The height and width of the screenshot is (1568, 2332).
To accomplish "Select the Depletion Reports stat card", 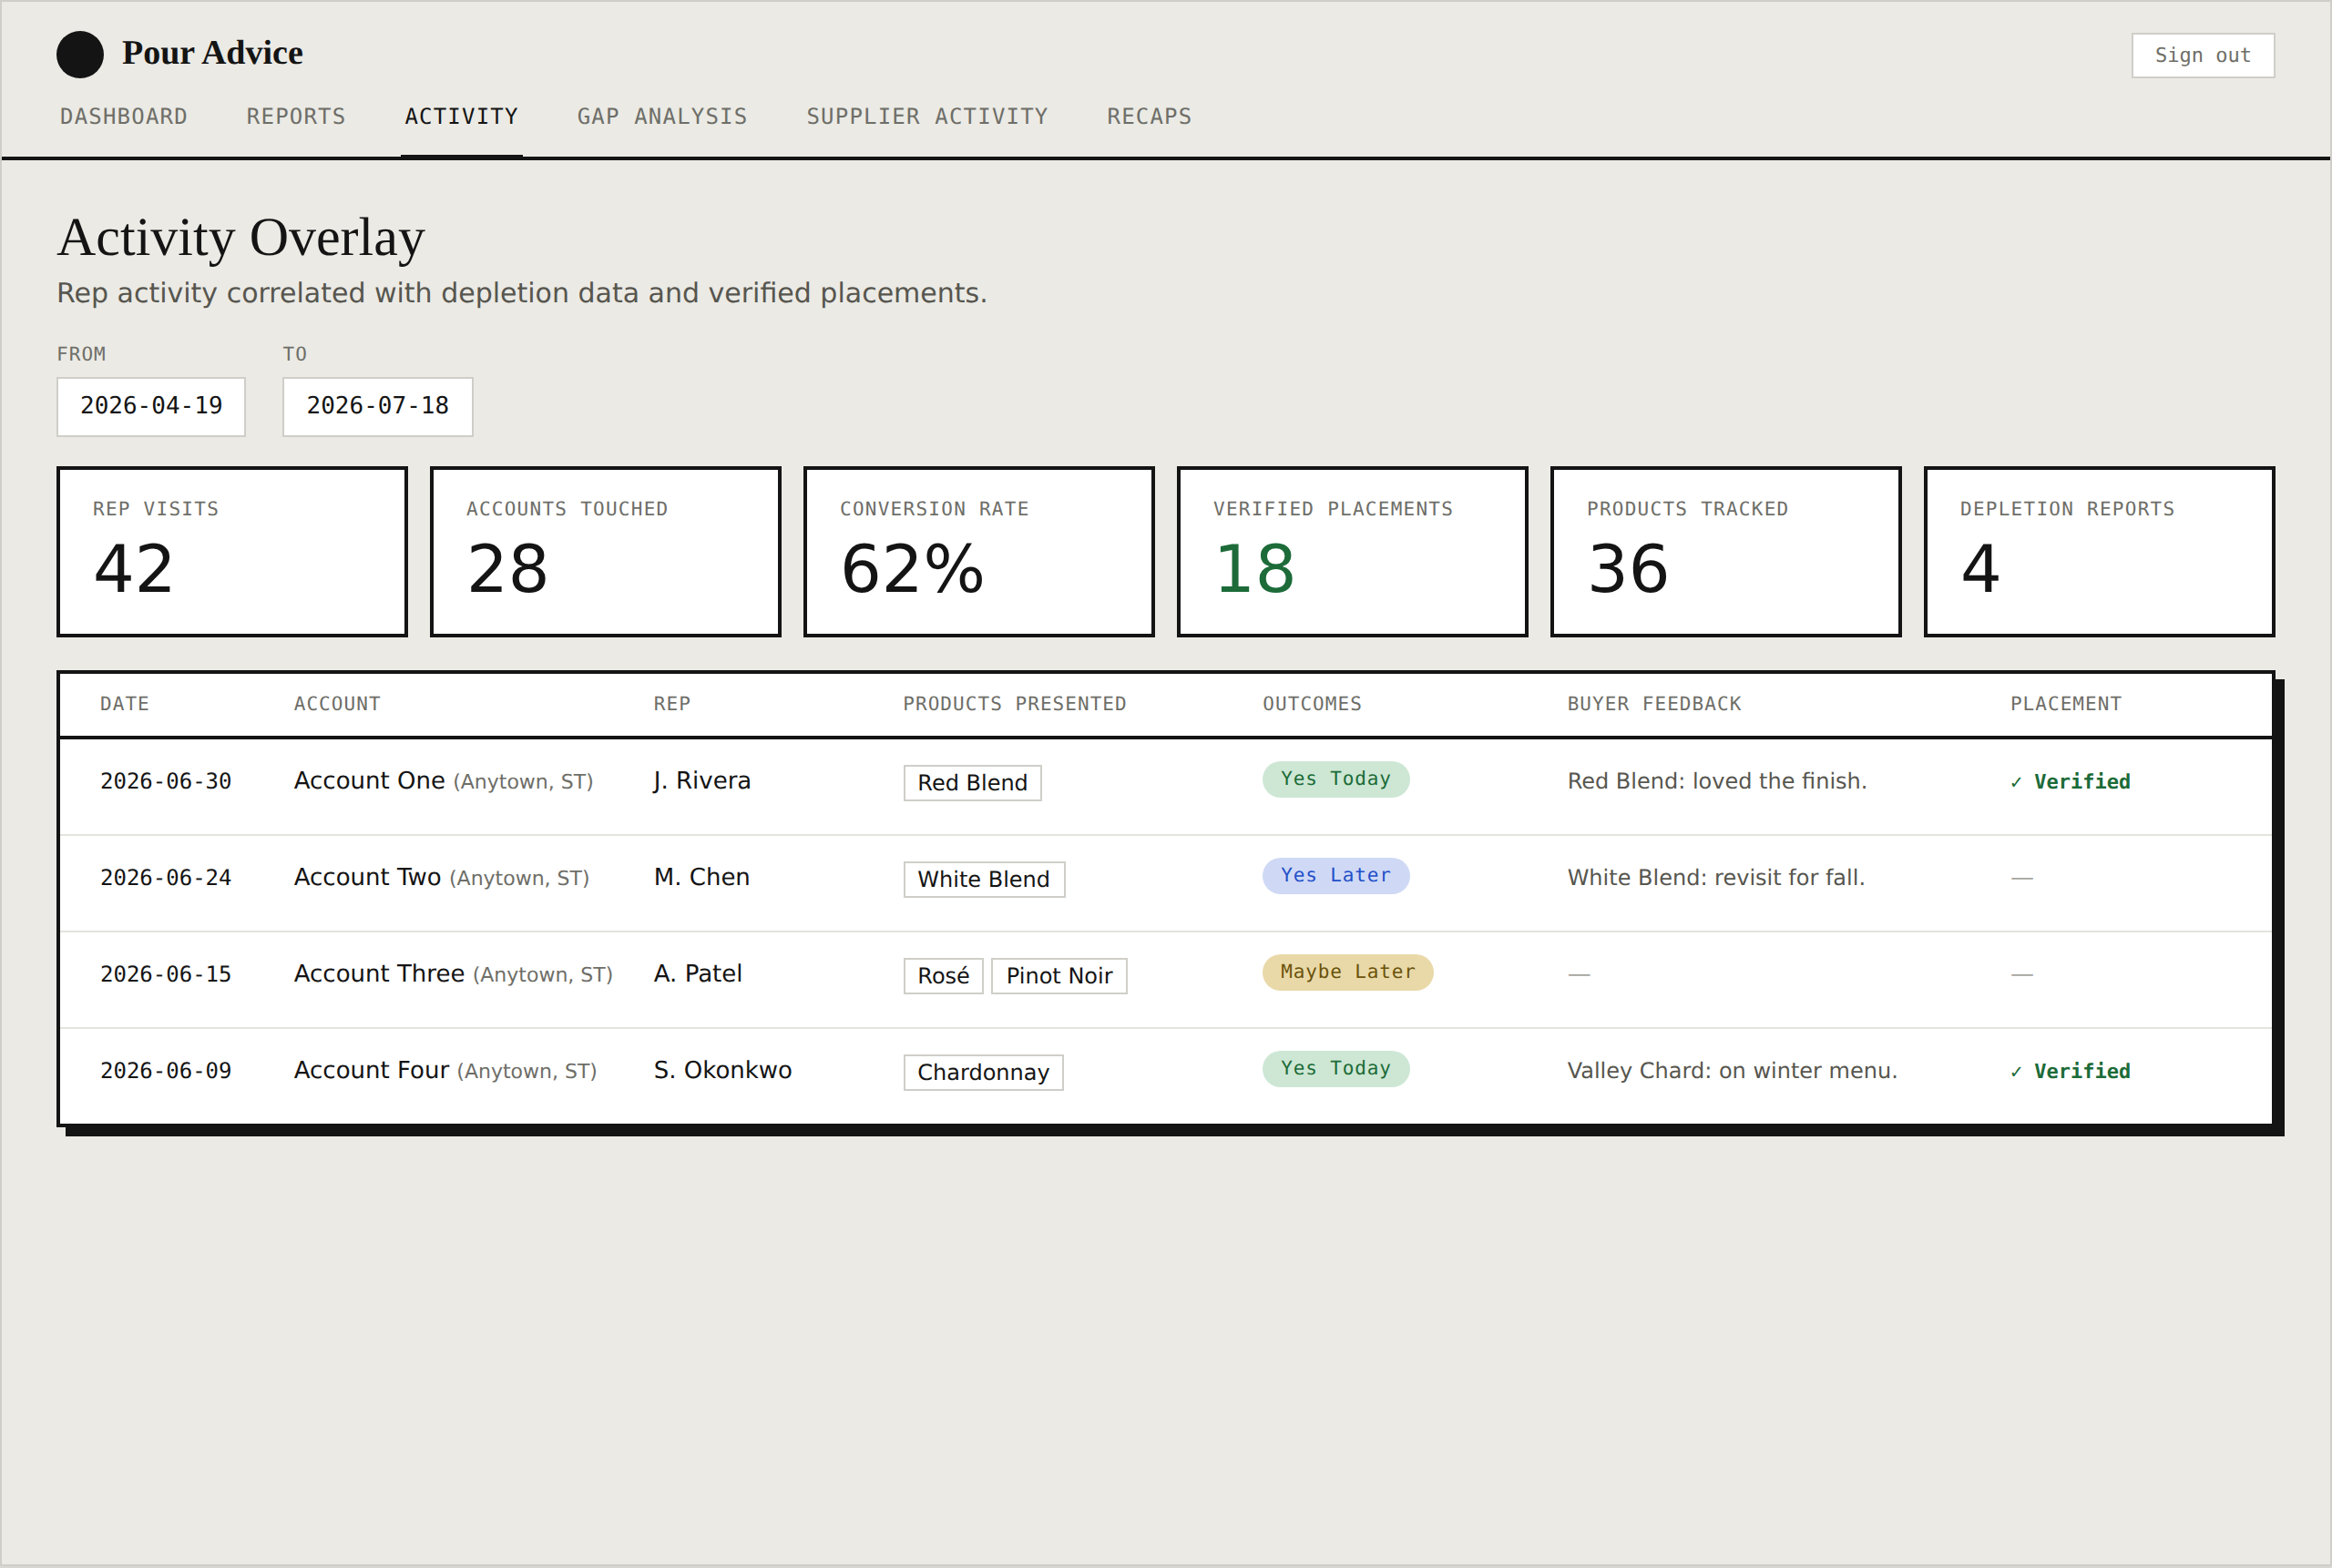I will [x=2099, y=551].
